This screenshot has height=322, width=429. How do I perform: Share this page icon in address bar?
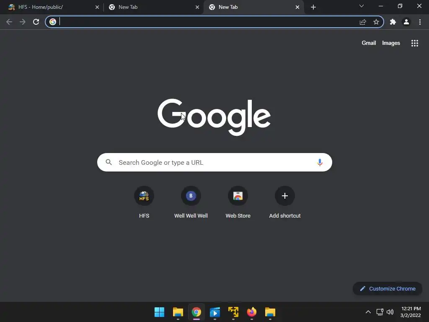(x=363, y=22)
